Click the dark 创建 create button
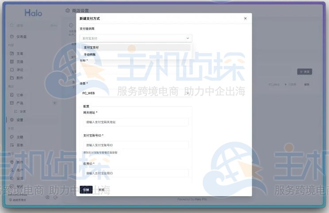This screenshot has width=329, height=213. (86, 190)
